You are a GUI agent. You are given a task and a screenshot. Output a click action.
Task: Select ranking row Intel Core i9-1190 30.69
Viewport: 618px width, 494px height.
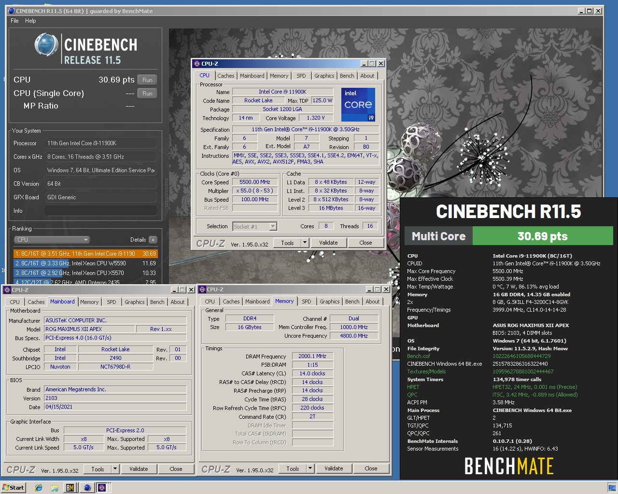85,253
